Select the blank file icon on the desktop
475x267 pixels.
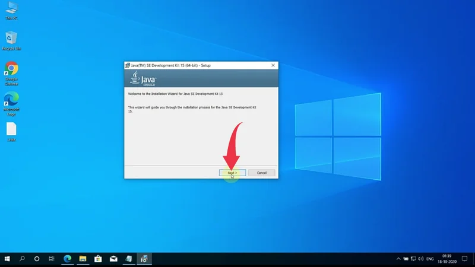[11, 131]
